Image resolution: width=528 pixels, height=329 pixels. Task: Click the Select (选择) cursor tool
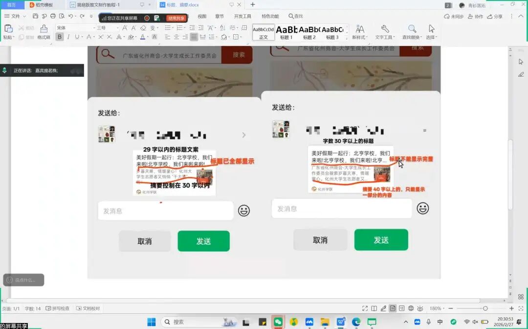click(431, 32)
